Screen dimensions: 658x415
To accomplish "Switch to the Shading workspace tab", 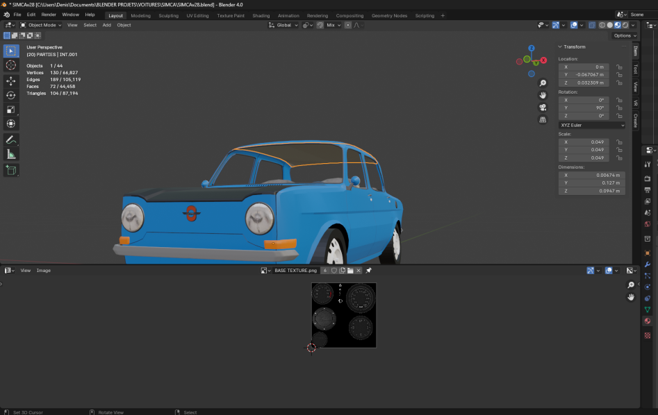I will [261, 15].
